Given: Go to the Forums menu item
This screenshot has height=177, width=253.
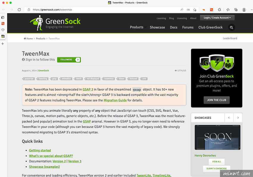Looking at the screenshot, I should [x=188, y=27].
